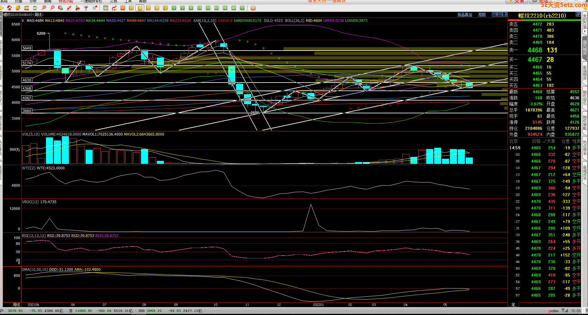
Task: Open the 一德期货专栏 menu
Action: point(91,2)
